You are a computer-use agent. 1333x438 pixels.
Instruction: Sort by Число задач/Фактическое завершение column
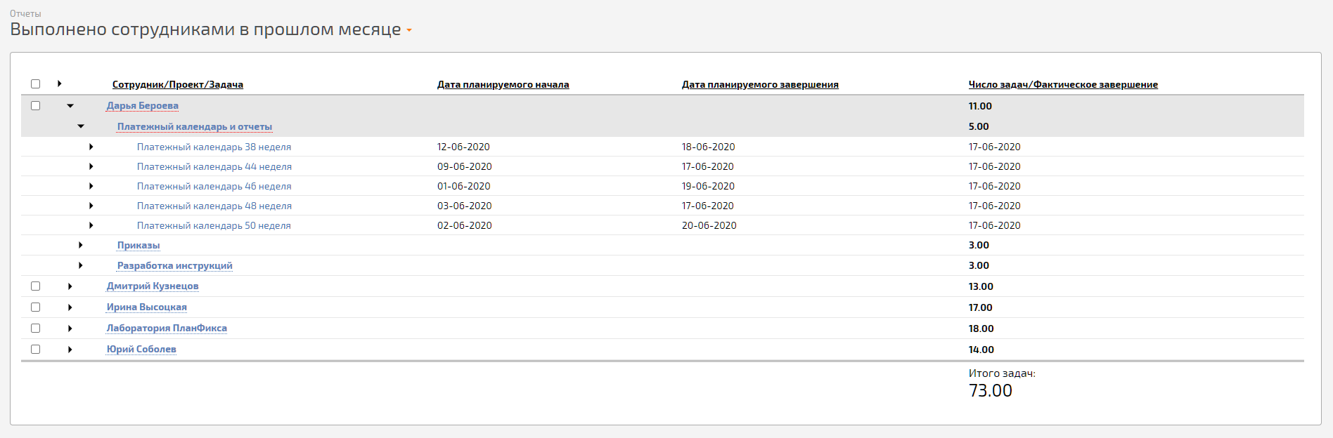click(1063, 85)
